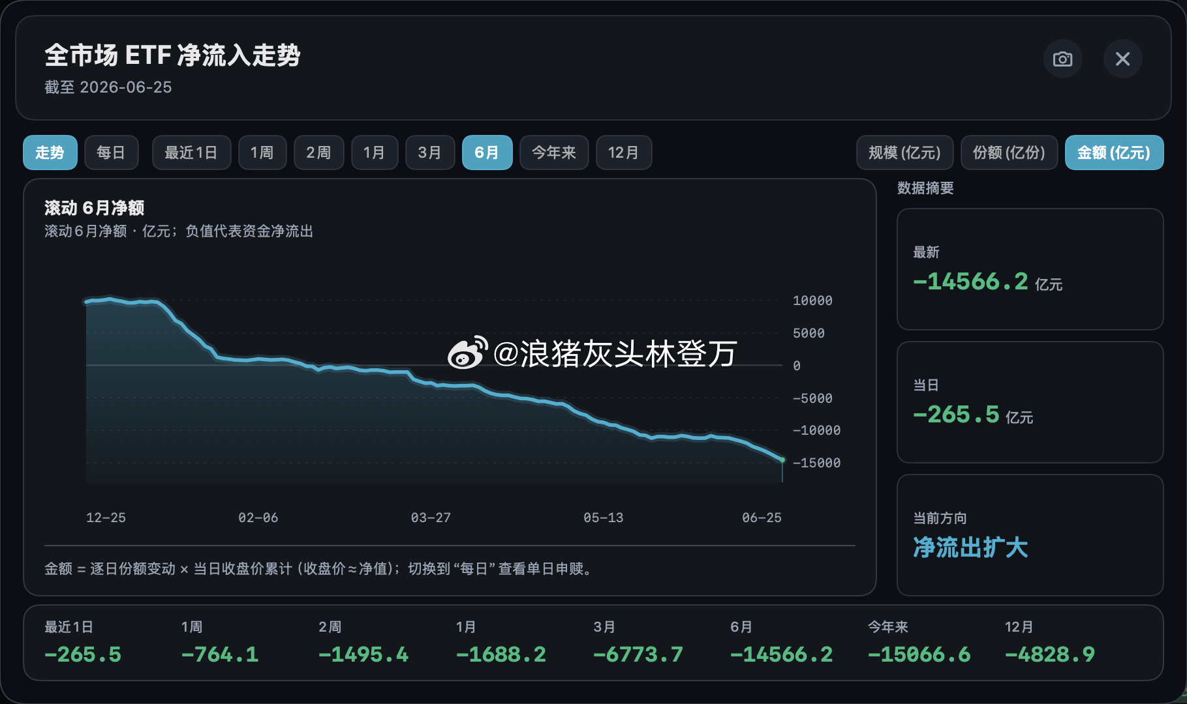Click the 滚动 6月净额 chart title

tap(95, 208)
